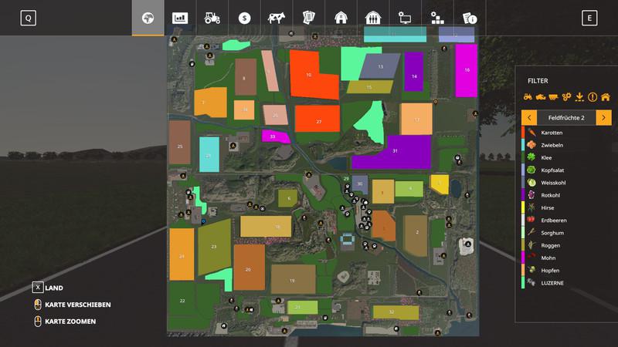Click the price statistics chart icon
The width and height of the screenshot is (618, 347).
pyautogui.click(x=179, y=18)
